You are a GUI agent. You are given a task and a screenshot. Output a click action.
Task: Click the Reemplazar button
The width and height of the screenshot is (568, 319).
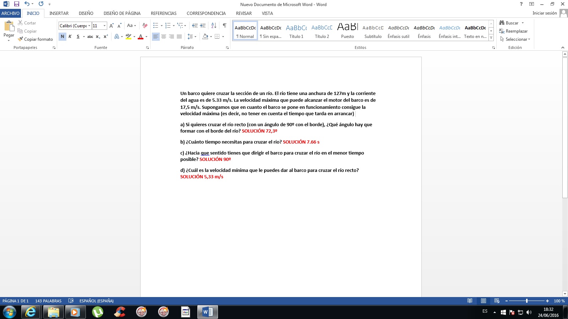[513, 31]
